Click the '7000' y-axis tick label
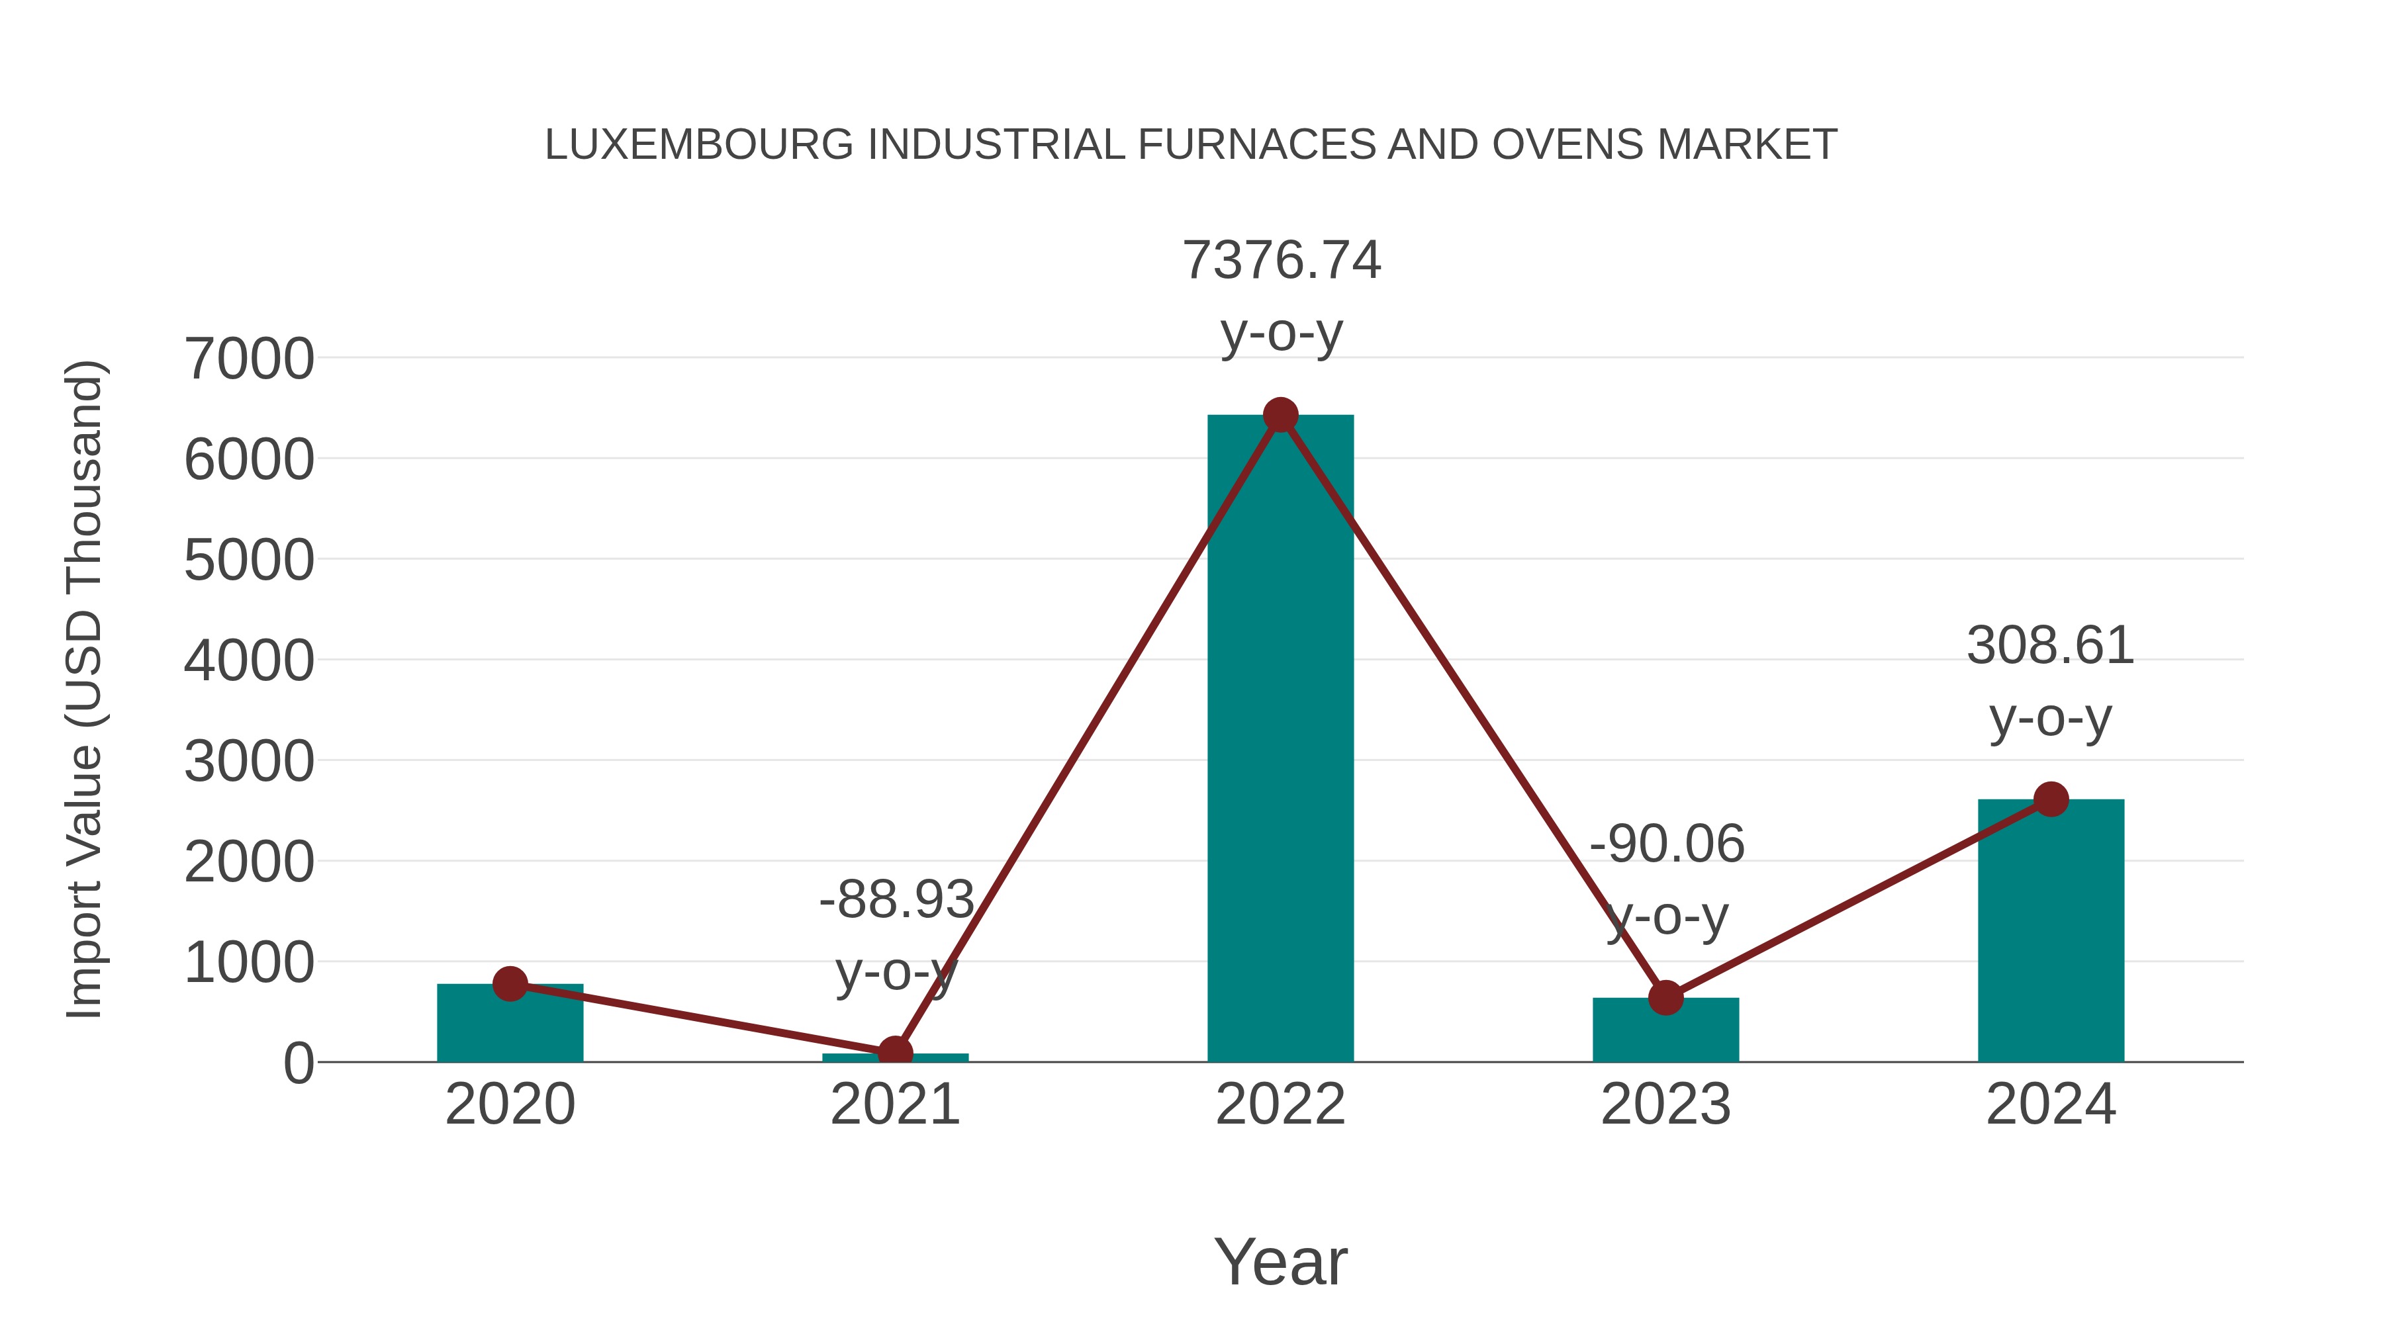2383x1340 pixels. [x=249, y=359]
